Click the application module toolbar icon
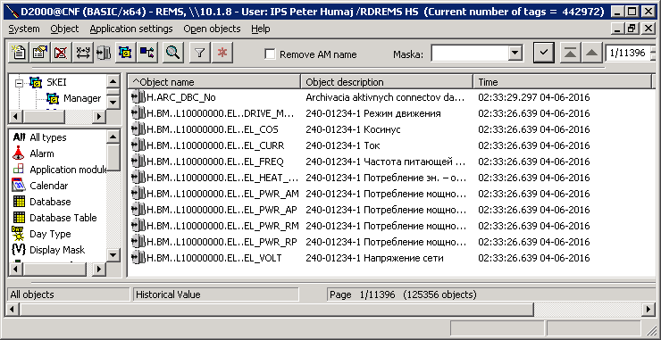Image resolution: width=661 pixels, height=340 pixels. (x=125, y=53)
